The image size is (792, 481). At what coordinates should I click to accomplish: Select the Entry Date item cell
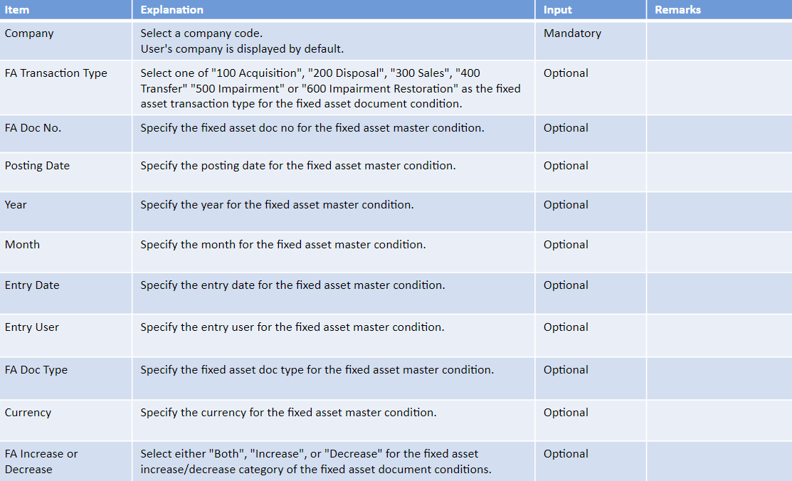pos(65,294)
